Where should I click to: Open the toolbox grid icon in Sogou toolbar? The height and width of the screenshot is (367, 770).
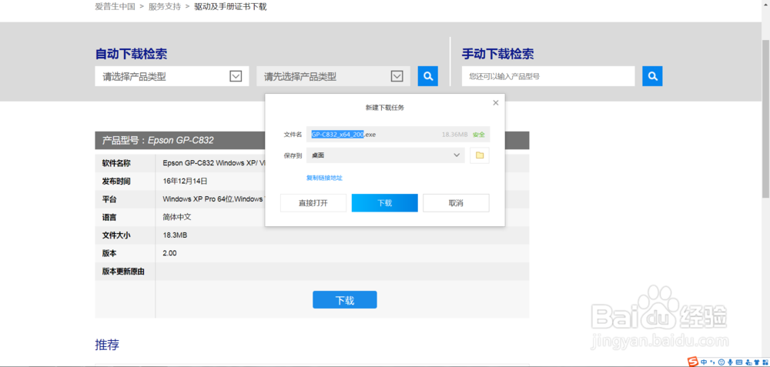pyautogui.click(x=765, y=362)
